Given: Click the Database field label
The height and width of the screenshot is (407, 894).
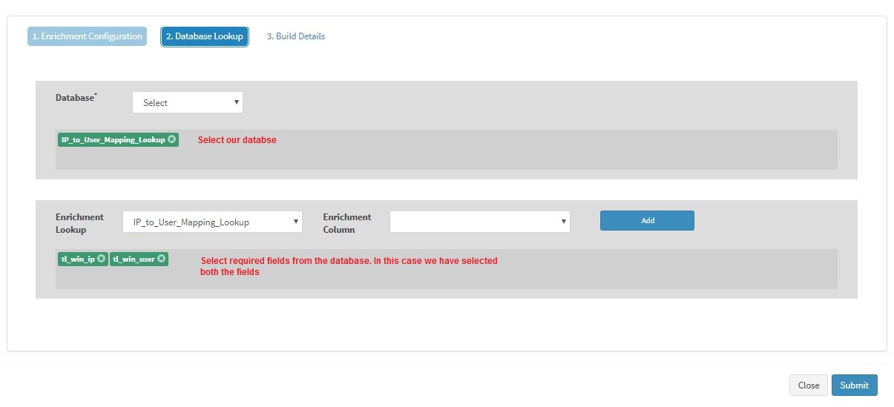Looking at the screenshot, I should pos(76,98).
